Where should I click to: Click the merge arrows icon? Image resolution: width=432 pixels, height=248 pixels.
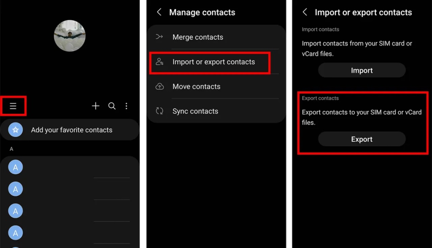[x=159, y=37]
